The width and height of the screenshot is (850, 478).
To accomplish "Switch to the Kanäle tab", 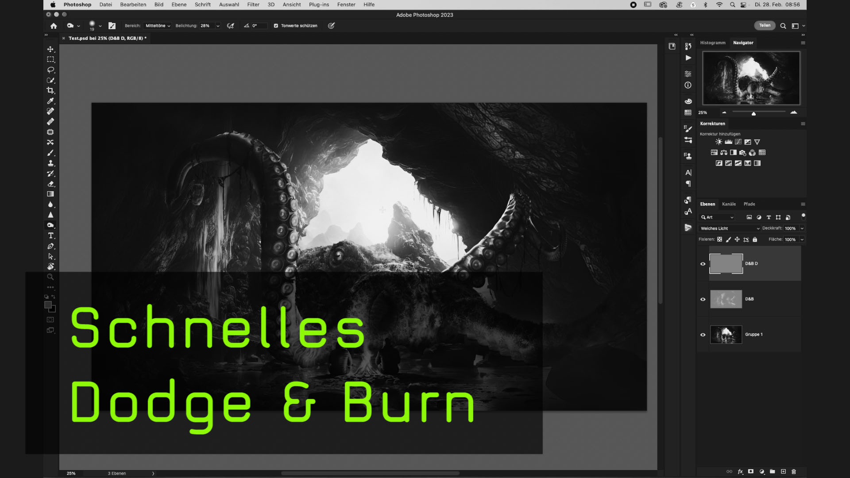I will (729, 204).
